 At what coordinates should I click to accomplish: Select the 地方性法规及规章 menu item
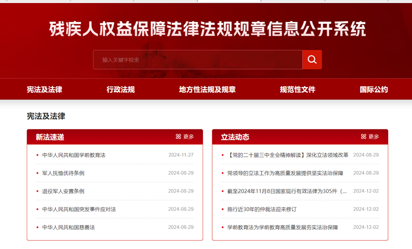click(x=207, y=90)
